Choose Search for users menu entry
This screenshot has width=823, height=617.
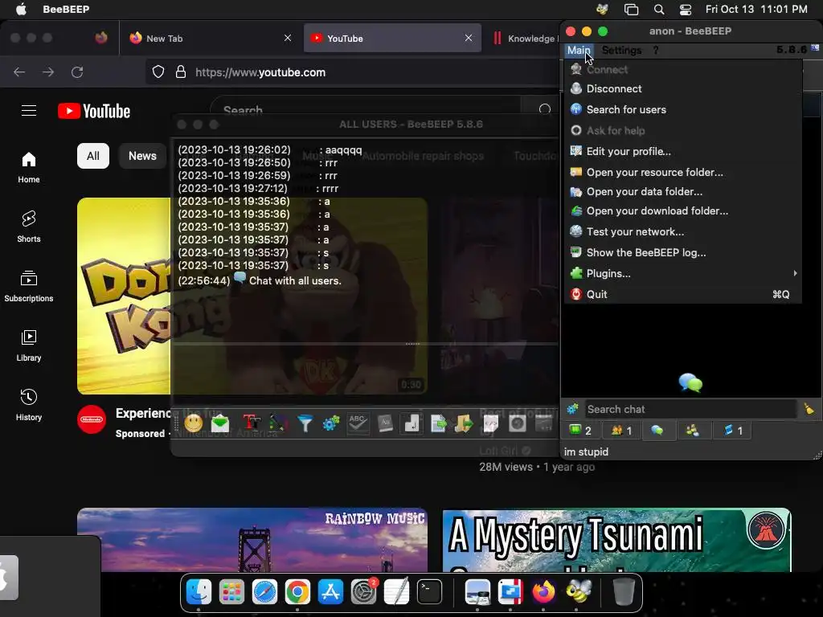[x=682, y=109]
